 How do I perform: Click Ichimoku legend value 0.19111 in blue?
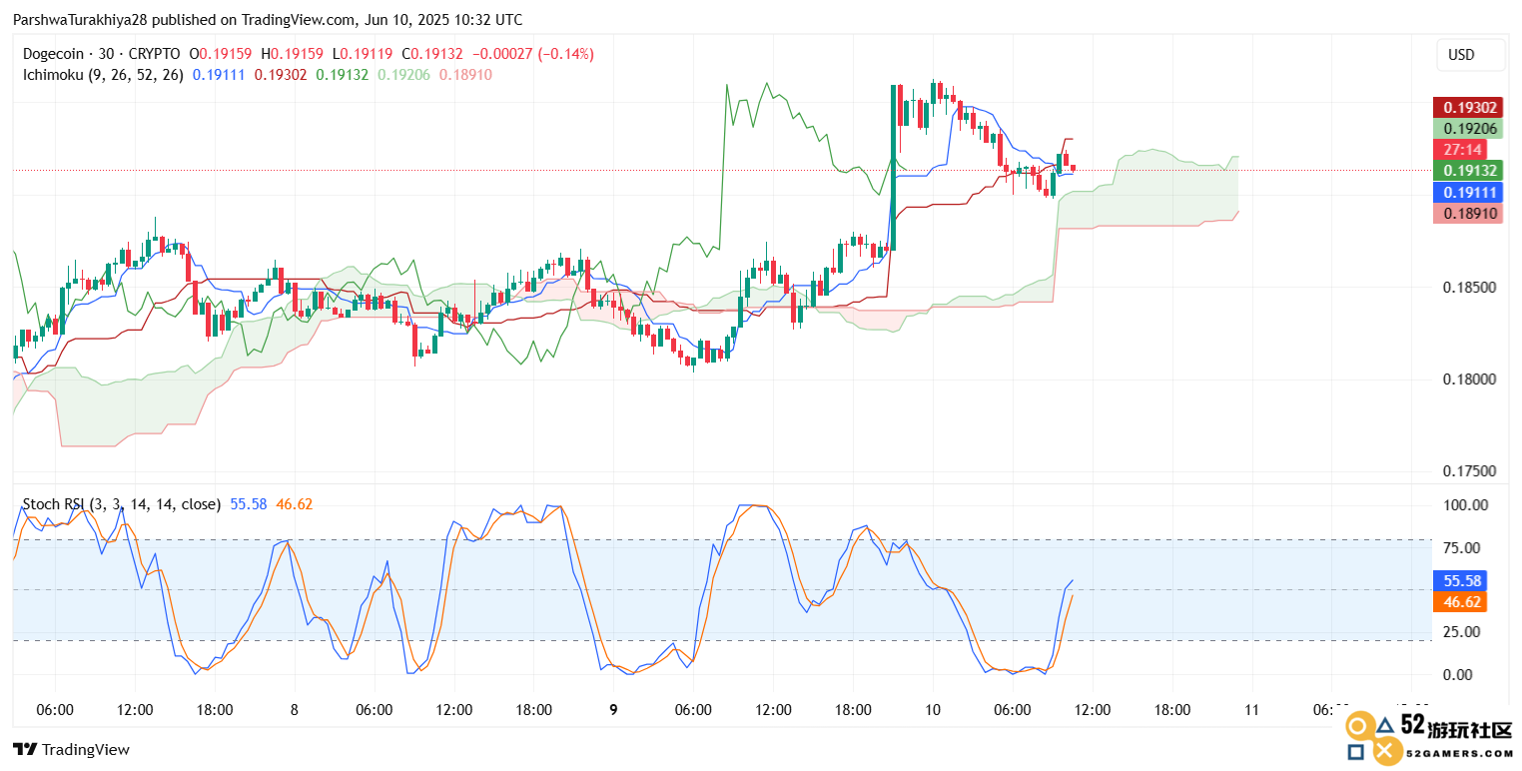pos(218,74)
